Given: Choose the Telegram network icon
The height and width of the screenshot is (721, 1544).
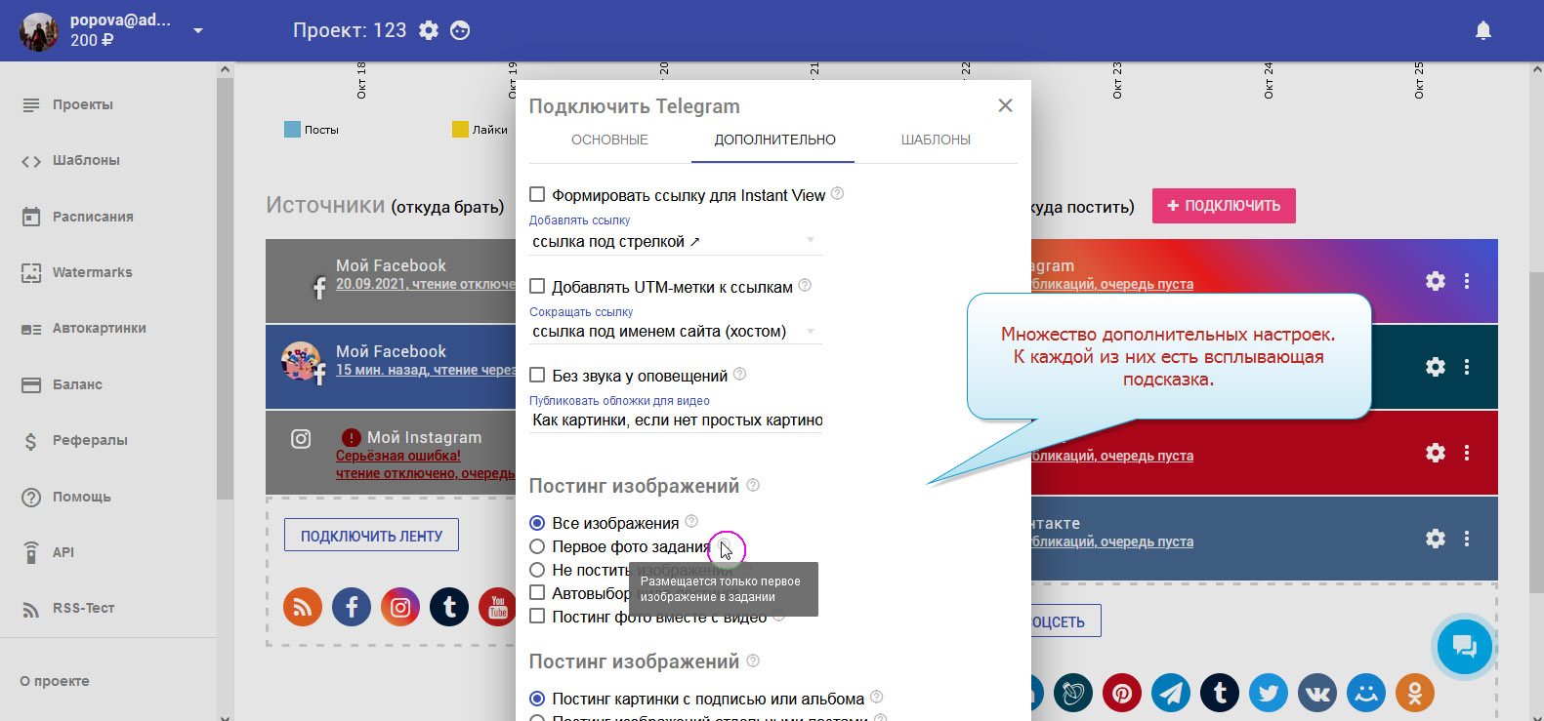Looking at the screenshot, I should point(1171,694).
